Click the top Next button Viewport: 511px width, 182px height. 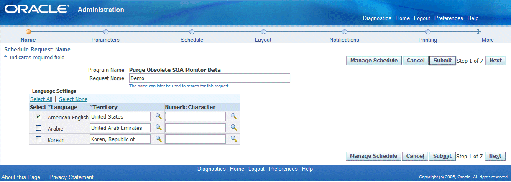tap(496, 61)
